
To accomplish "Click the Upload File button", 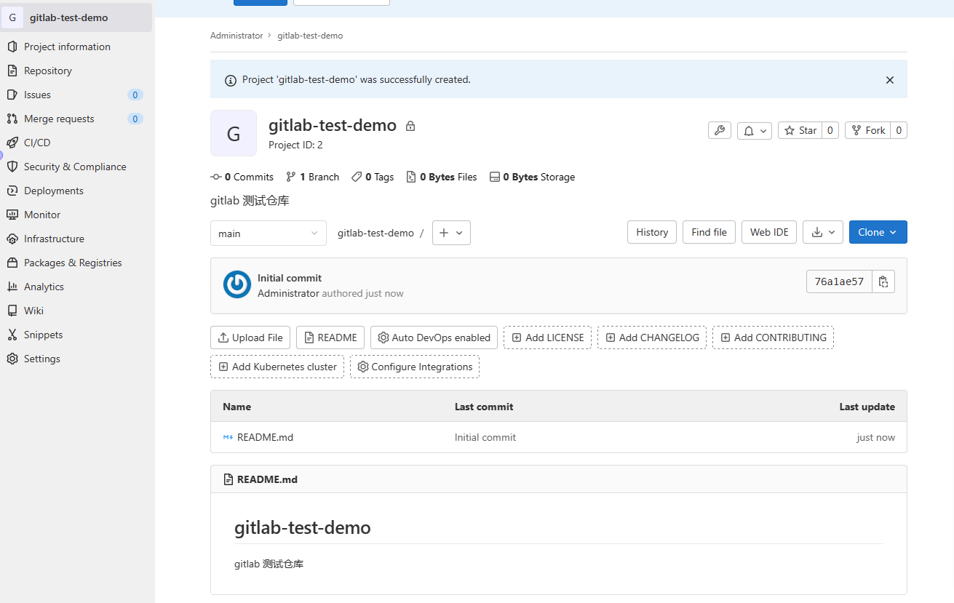I will pyautogui.click(x=250, y=338).
